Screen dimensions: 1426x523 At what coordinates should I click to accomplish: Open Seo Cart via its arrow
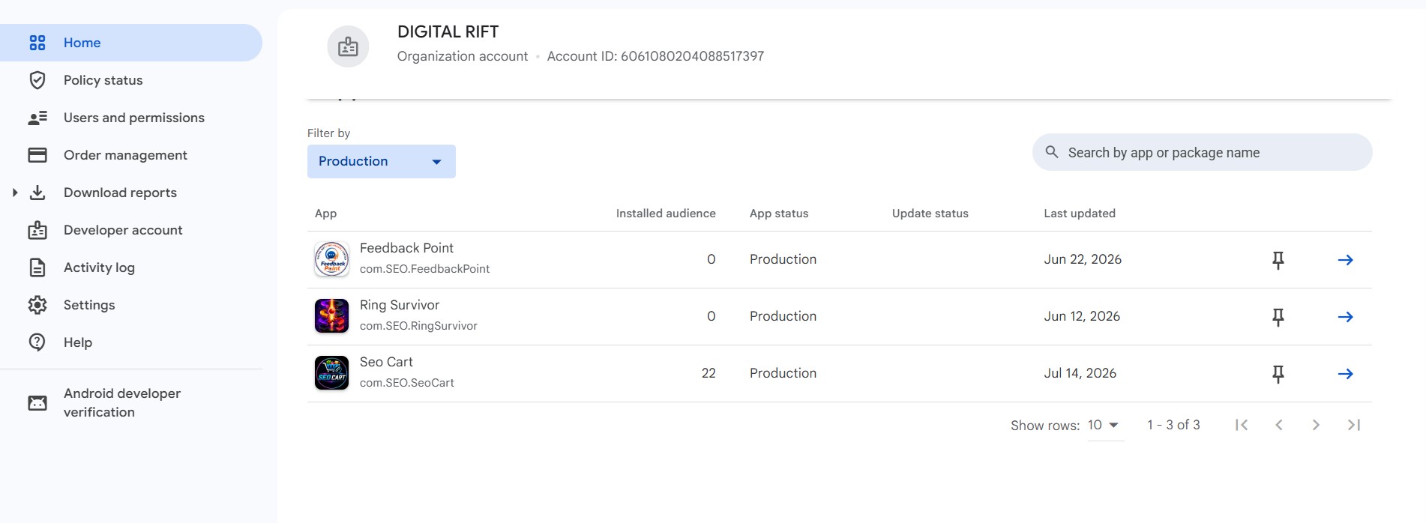point(1346,374)
